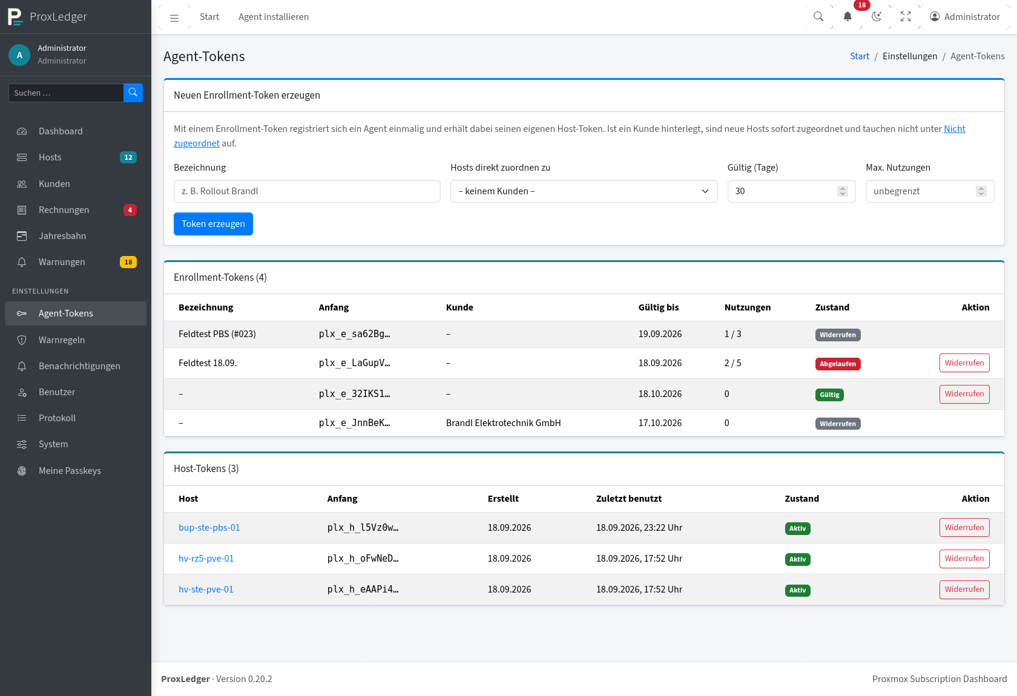Toggle dark mode with the moon icon

877,17
